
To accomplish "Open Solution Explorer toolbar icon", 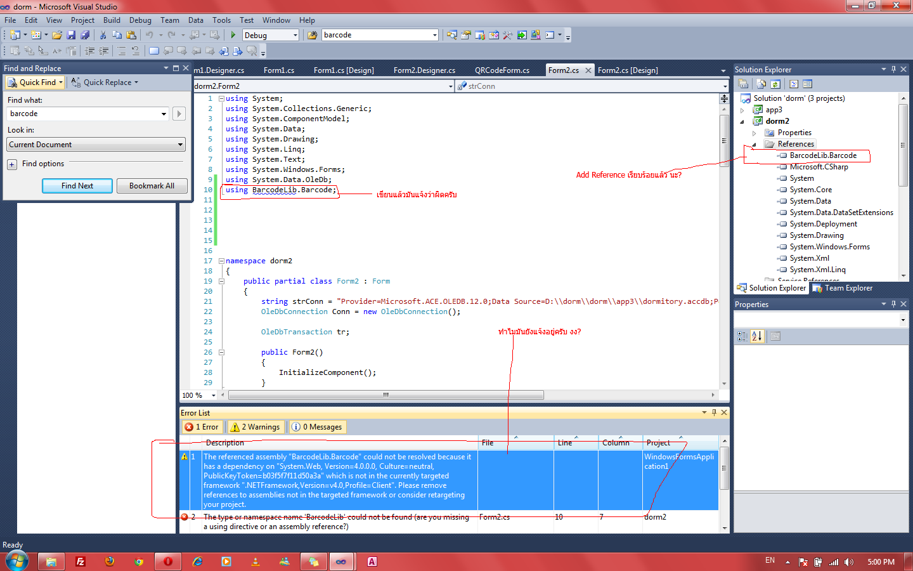I will tap(451, 35).
